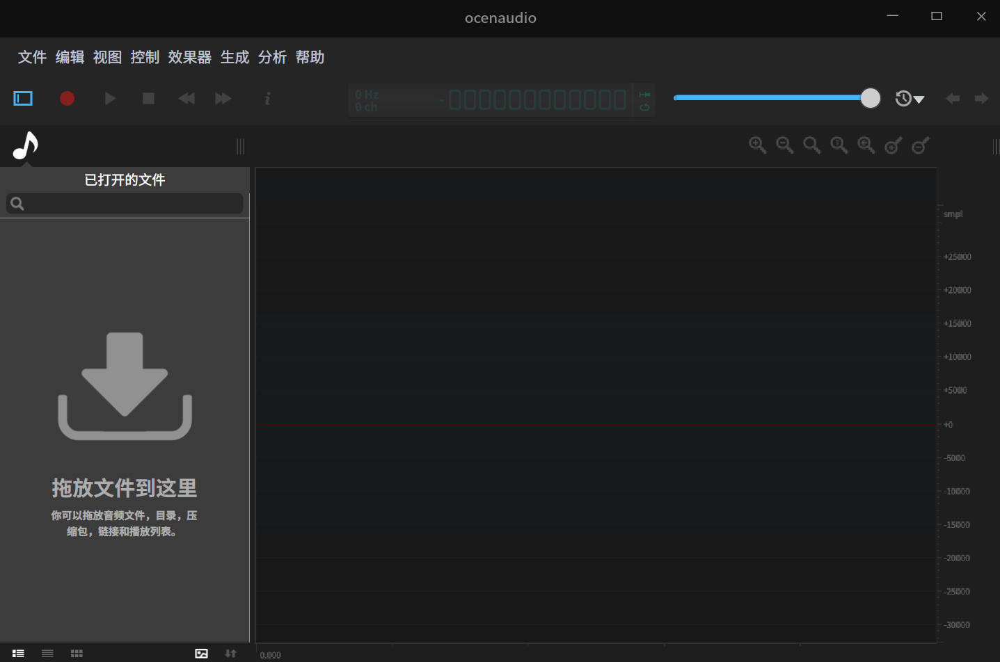
Task: Open the 文件 menu
Action: (x=32, y=57)
